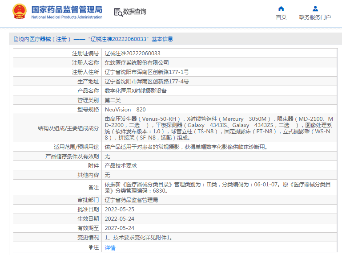Click the 注册证编号 label
The image size is (342, 255).
coord(85,53)
